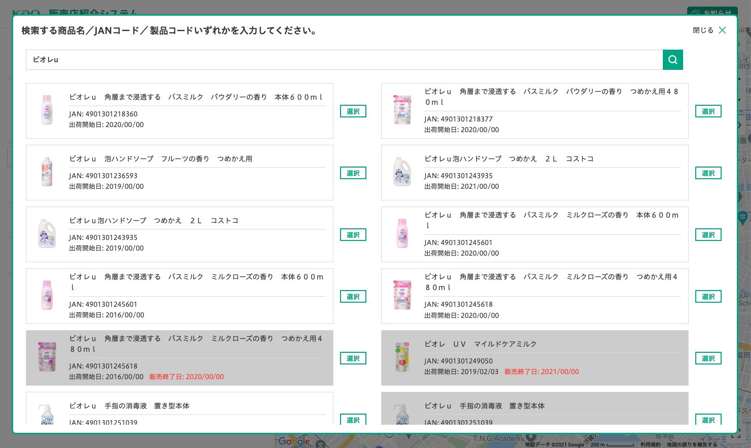
Task: Select ミルクローズ 本体600ml shipped 2020
Action: [708, 235]
